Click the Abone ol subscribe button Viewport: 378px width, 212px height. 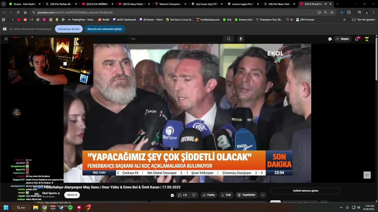[x=72, y=195]
